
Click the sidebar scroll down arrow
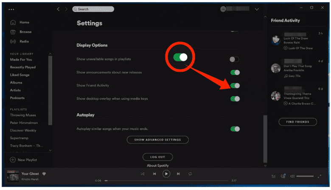click(50, 151)
